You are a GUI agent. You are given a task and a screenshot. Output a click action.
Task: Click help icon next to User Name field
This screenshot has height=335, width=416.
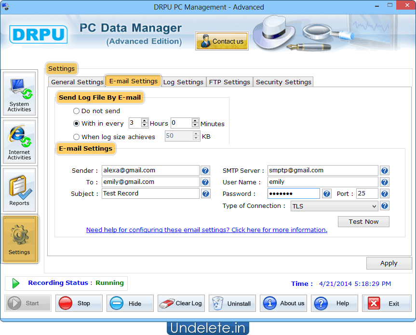[x=385, y=182]
